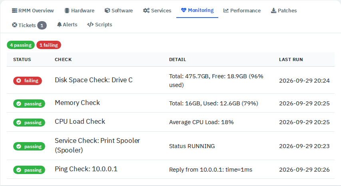This screenshot has height=186, width=341.
Task: Select the CPU Load Check name
Action: click(x=80, y=122)
